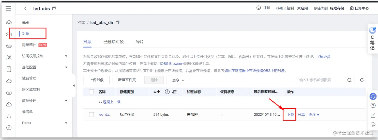Select all objects header checkbox
The image size is (378, 140).
coord(92,92)
